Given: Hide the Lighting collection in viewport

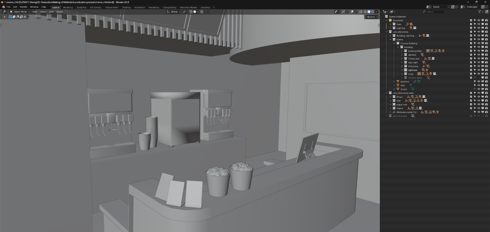Looking at the screenshot, I should [479, 28].
